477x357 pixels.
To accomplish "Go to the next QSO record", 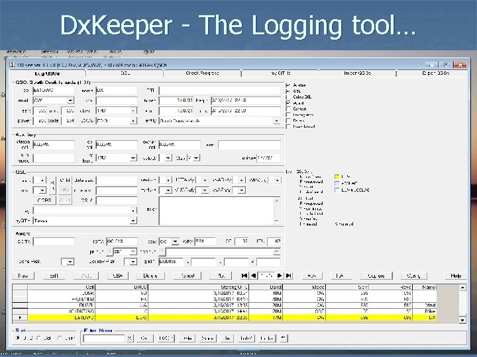I will click(x=280, y=276).
